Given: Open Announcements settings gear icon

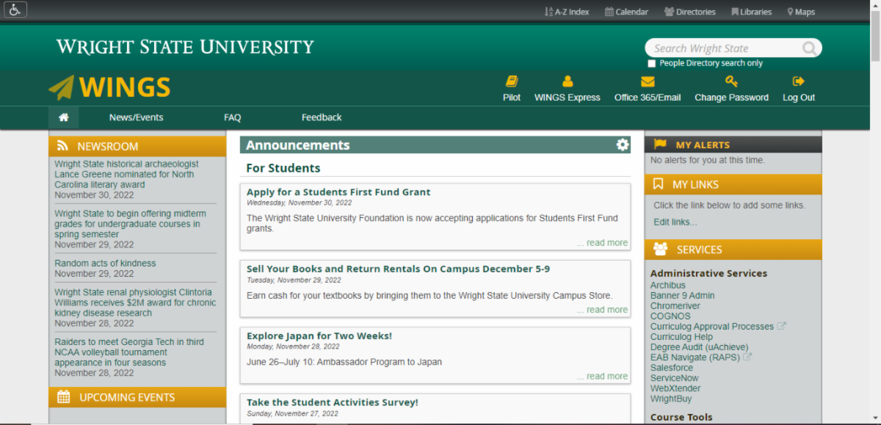Looking at the screenshot, I should (623, 145).
